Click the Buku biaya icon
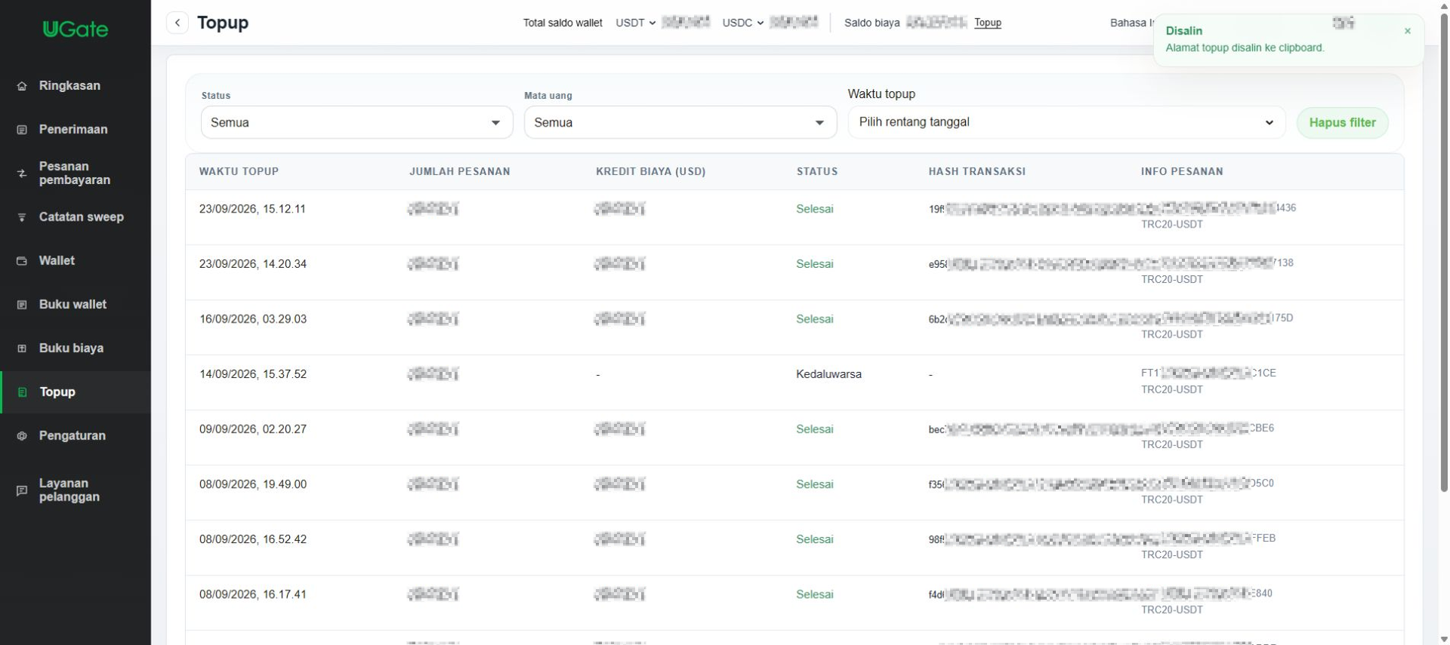Image resolution: width=1450 pixels, height=645 pixels. tap(22, 349)
